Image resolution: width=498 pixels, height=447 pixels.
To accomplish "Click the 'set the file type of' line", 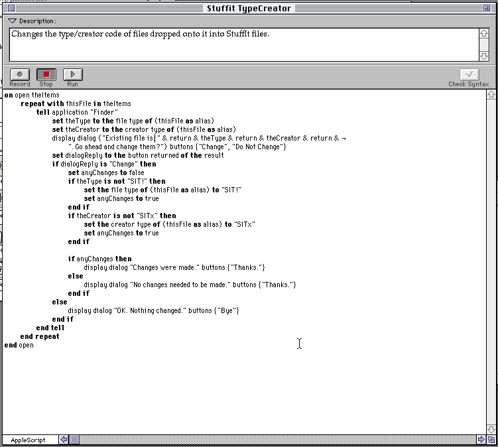I will (x=162, y=190).
